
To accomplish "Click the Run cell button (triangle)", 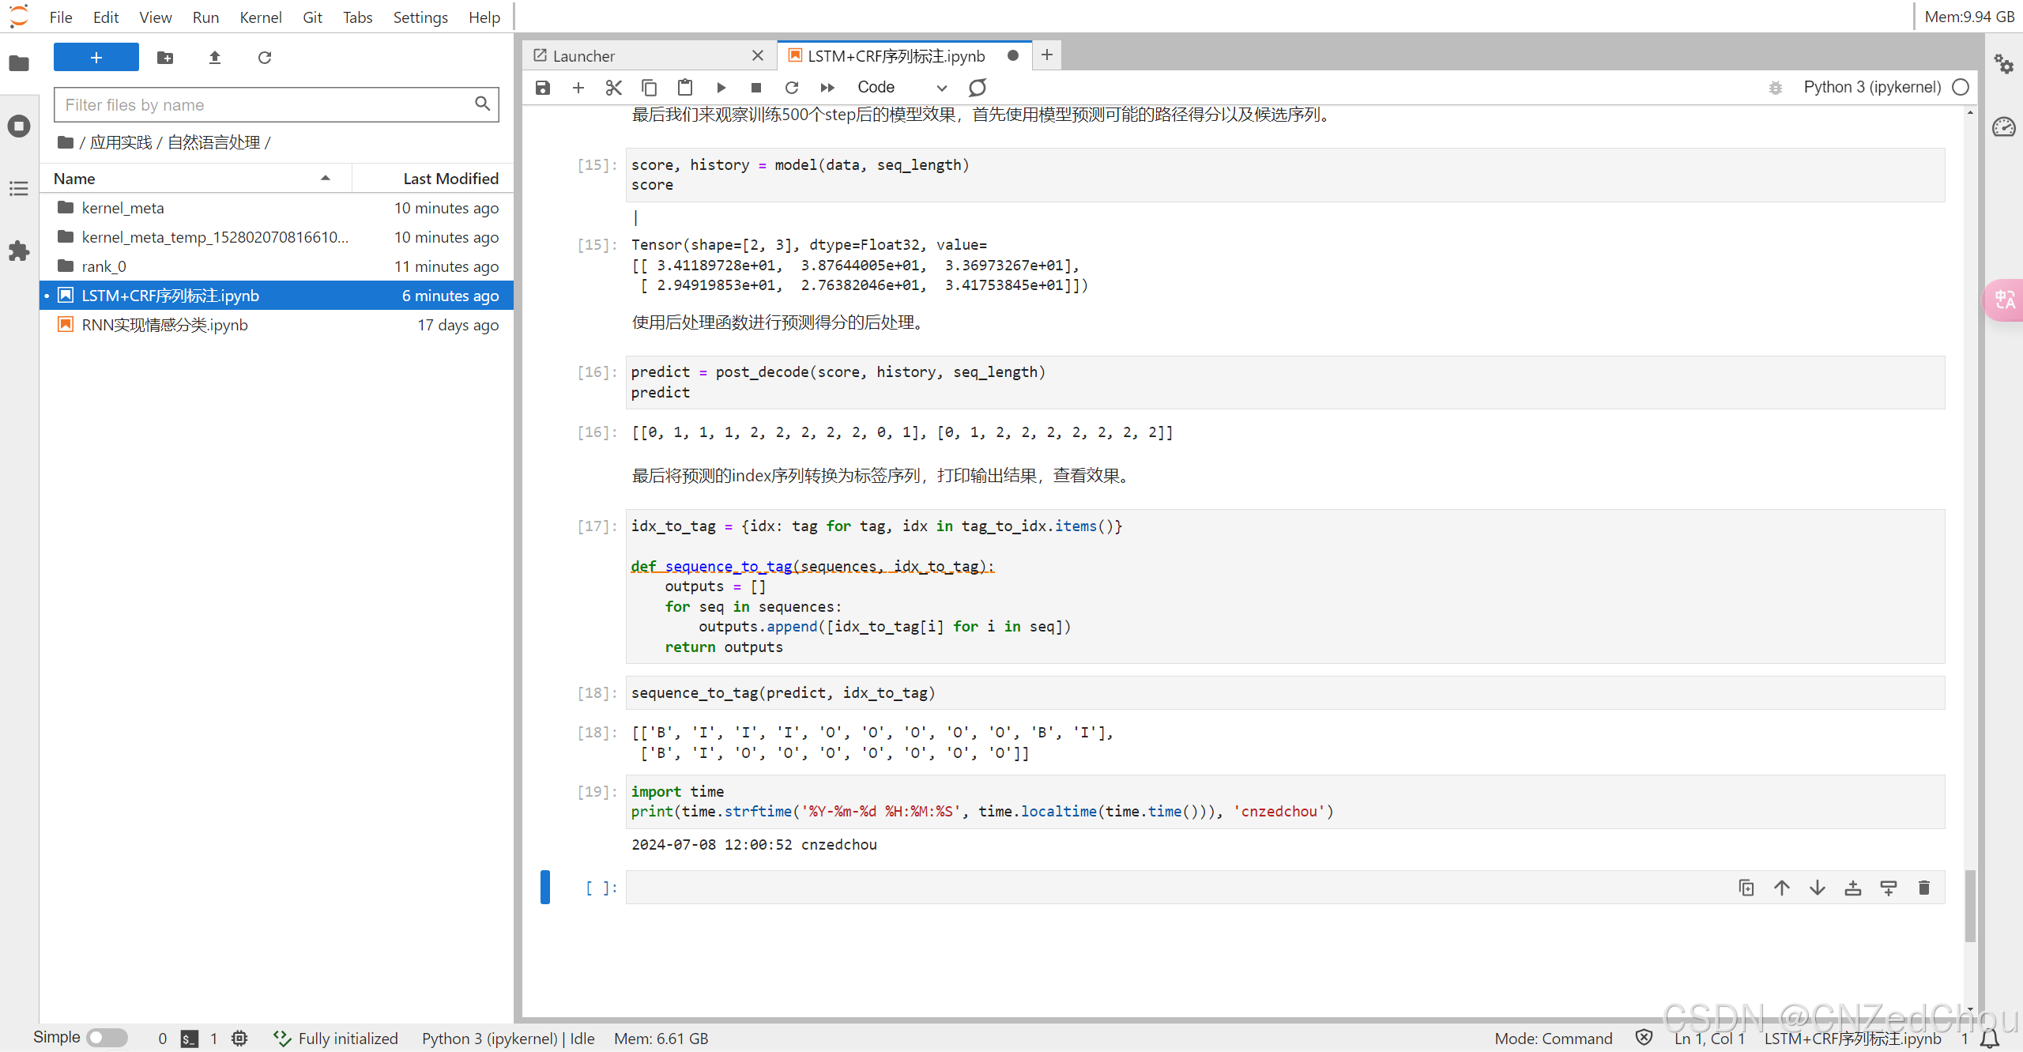I will [x=720, y=87].
